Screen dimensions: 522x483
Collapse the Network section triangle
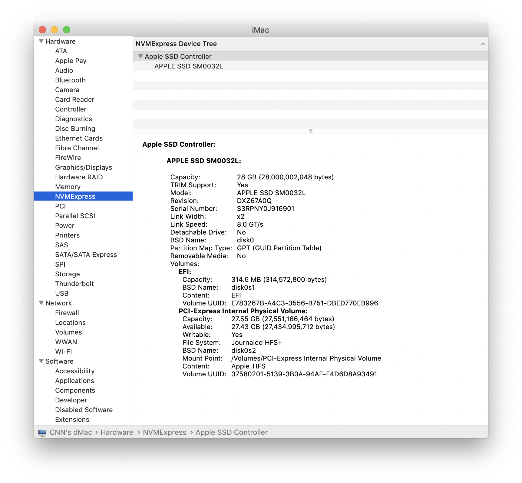coord(41,303)
